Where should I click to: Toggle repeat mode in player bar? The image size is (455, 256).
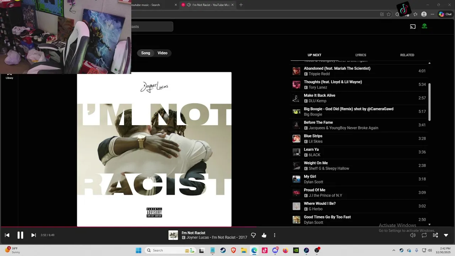[x=424, y=235]
